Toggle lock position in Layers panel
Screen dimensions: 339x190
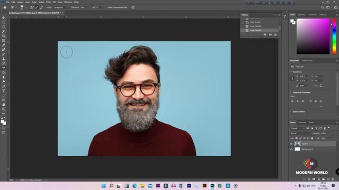(304, 138)
